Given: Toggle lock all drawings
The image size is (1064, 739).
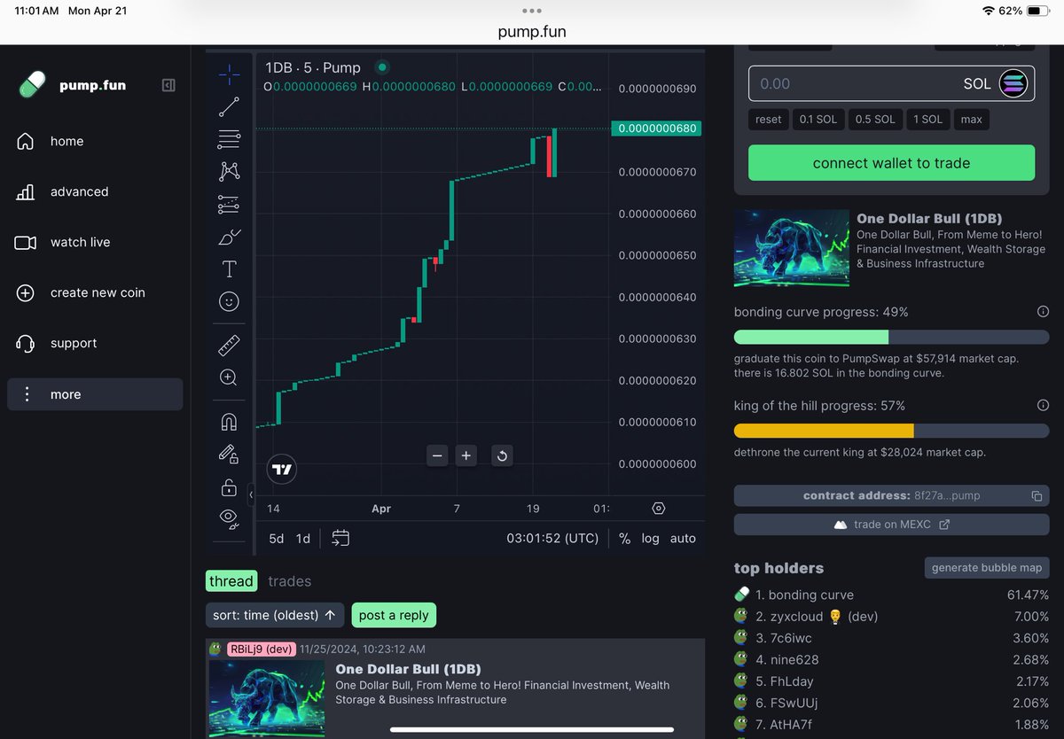Looking at the screenshot, I should tap(229, 486).
